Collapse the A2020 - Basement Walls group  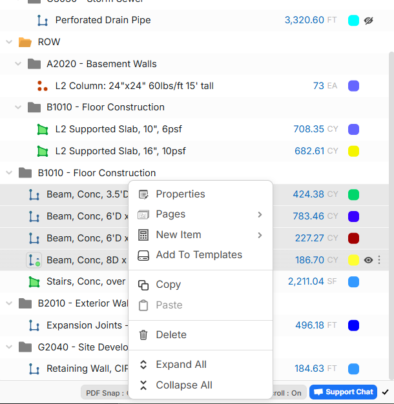point(18,64)
